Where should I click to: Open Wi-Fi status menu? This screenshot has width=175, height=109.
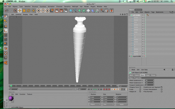coord(134,1)
